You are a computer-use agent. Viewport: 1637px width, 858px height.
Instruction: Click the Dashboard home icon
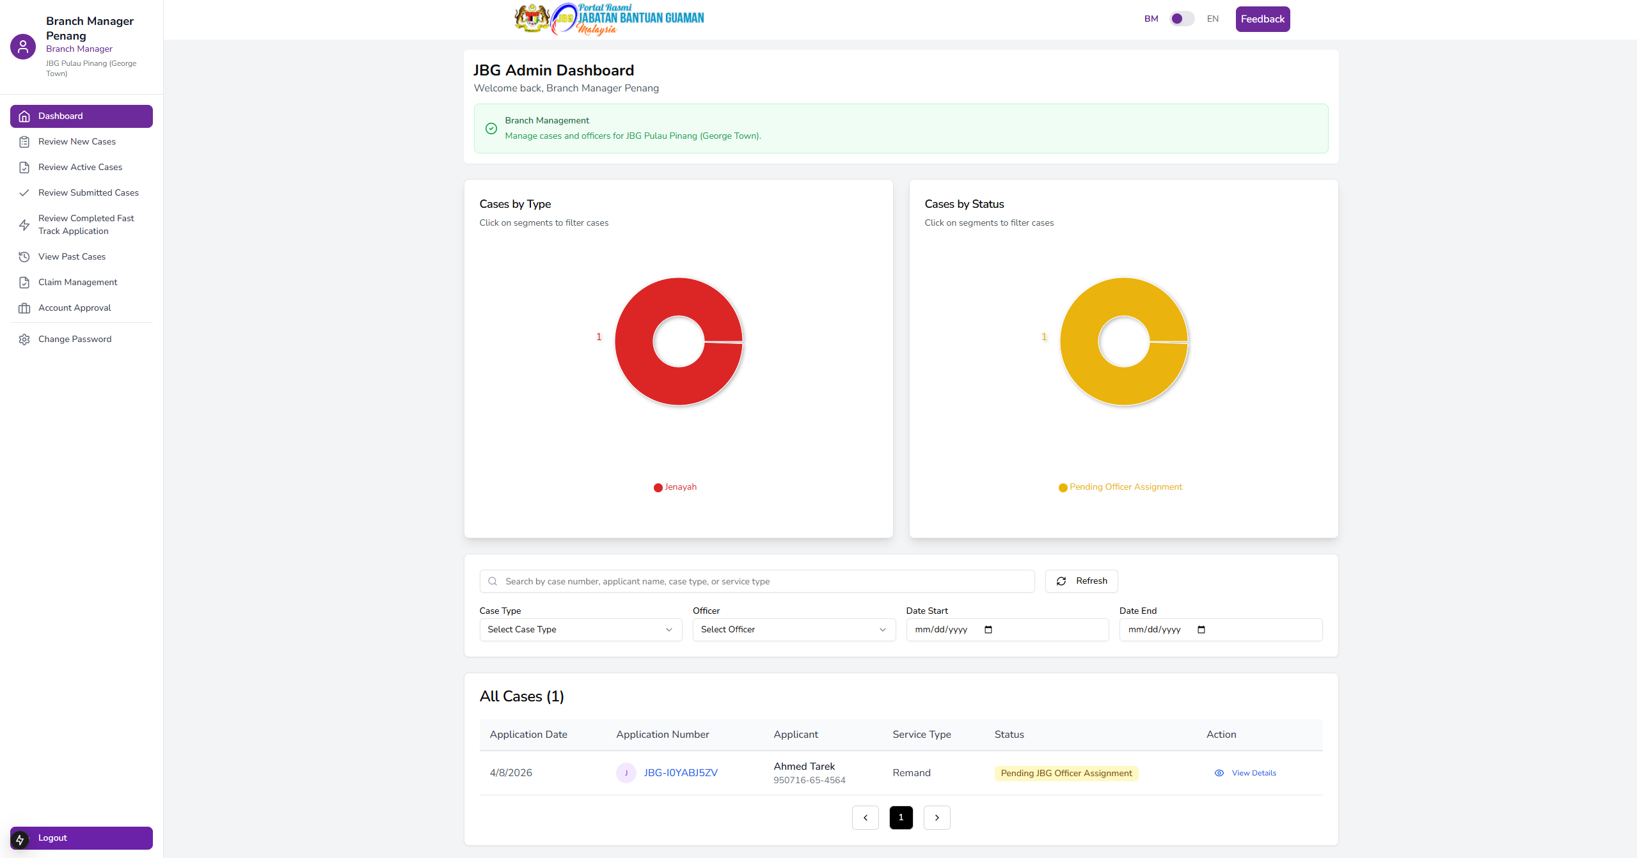click(x=24, y=116)
